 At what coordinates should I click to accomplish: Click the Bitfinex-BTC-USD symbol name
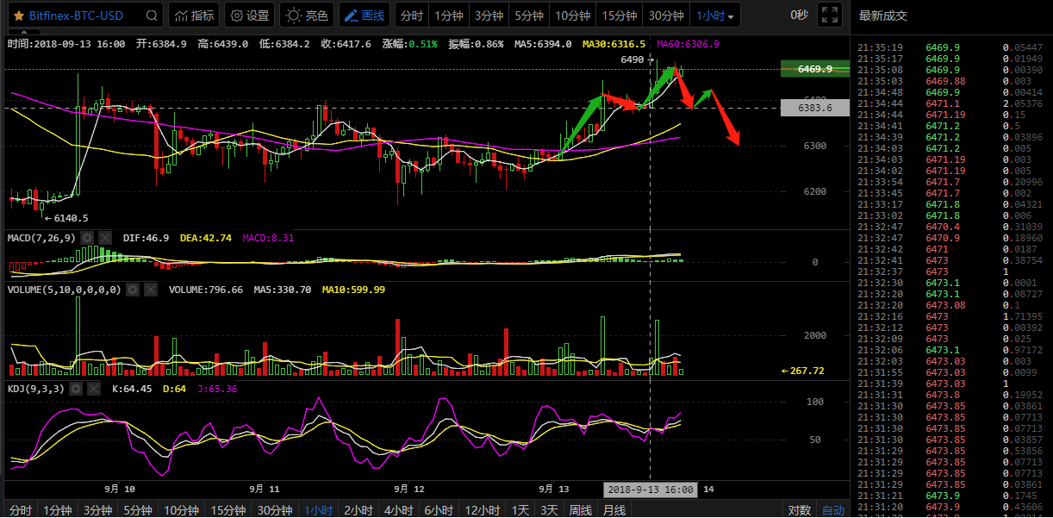pyautogui.click(x=76, y=16)
